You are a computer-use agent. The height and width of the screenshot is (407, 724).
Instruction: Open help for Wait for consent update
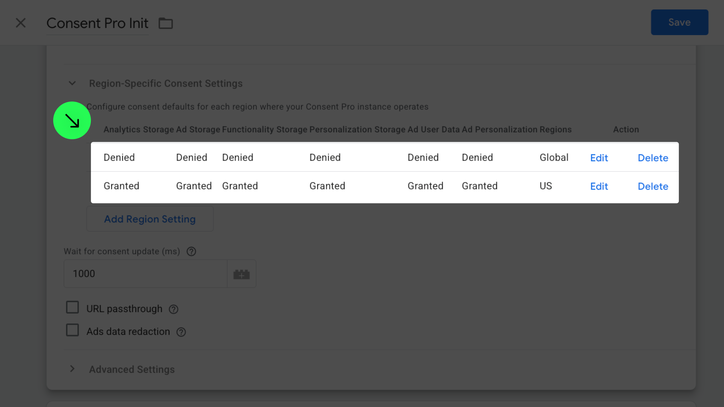pyautogui.click(x=192, y=251)
